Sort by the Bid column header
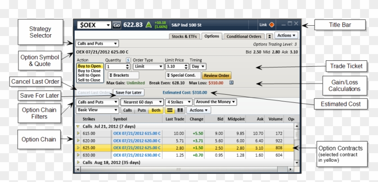 (x=214, y=119)
